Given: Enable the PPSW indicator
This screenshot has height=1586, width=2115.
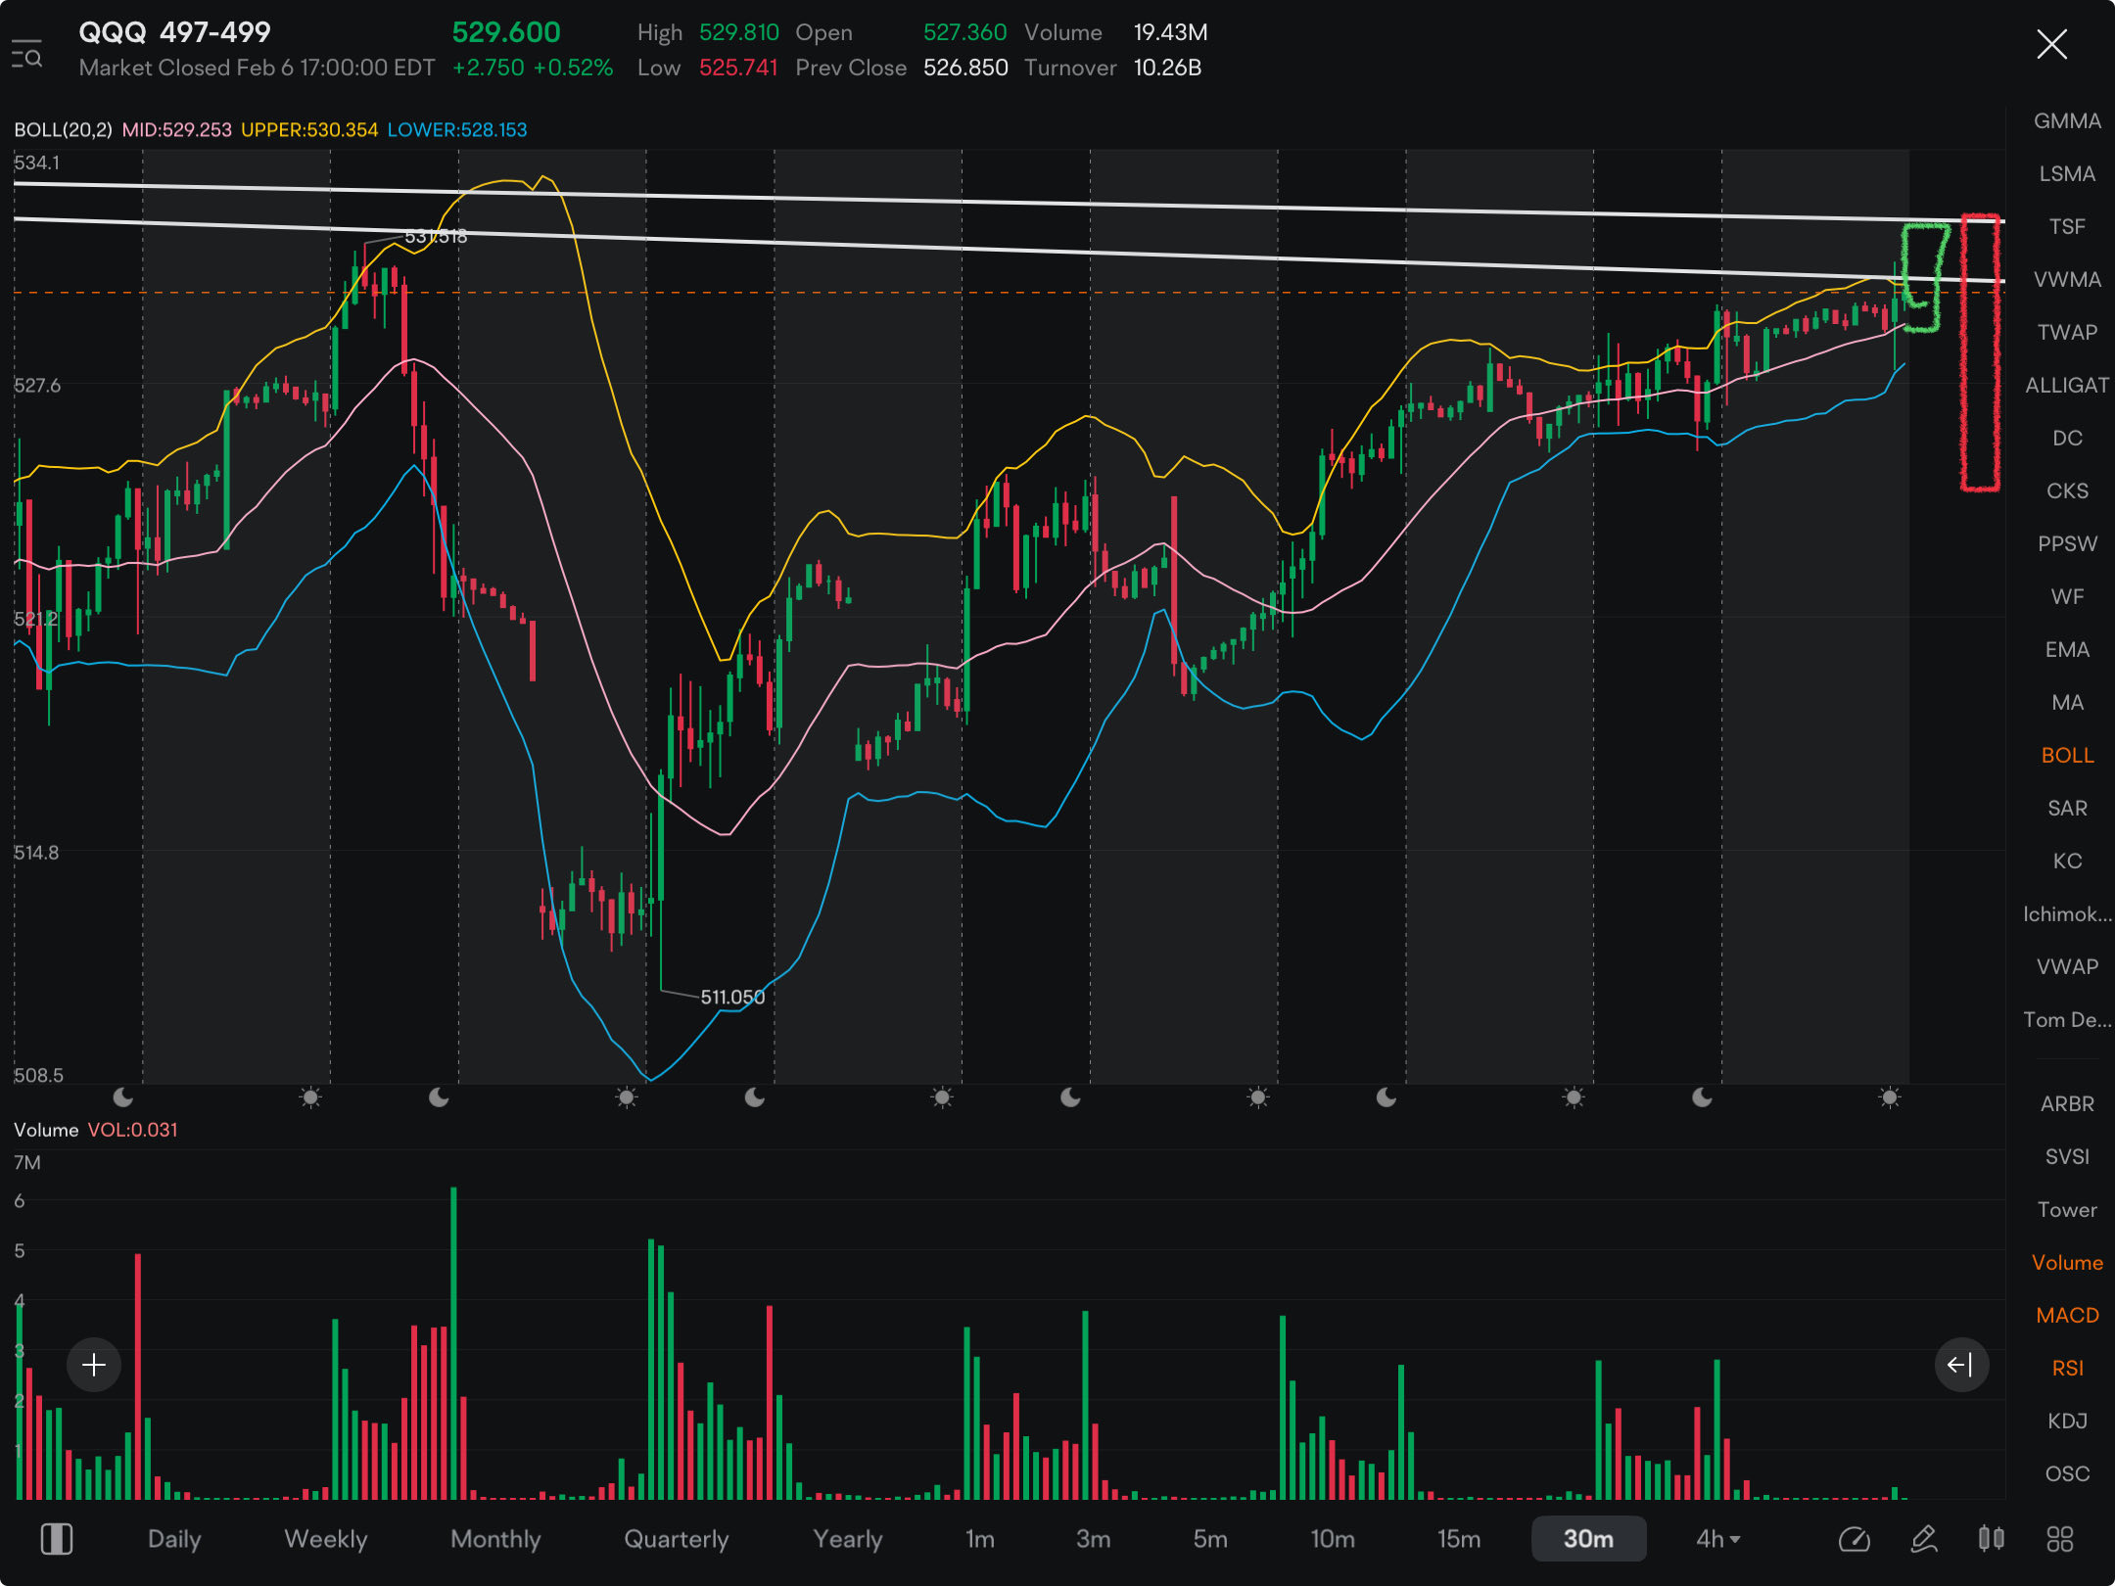Looking at the screenshot, I should point(2067,544).
